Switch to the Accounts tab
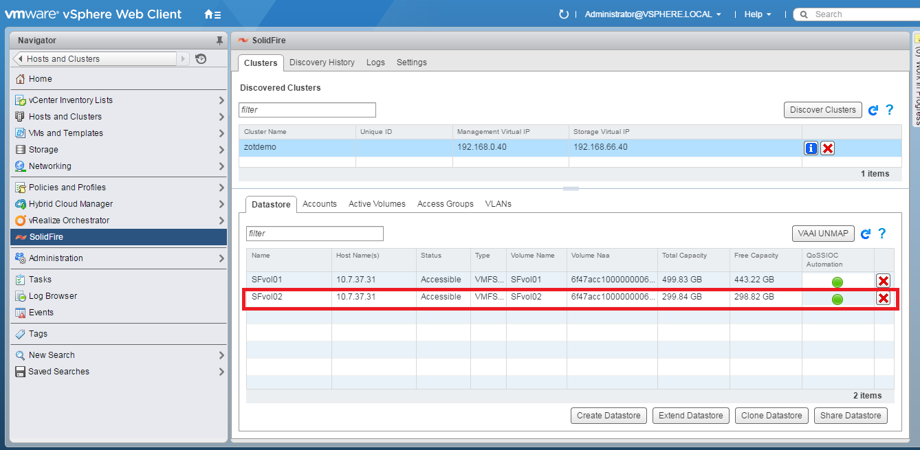 pyautogui.click(x=320, y=204)
